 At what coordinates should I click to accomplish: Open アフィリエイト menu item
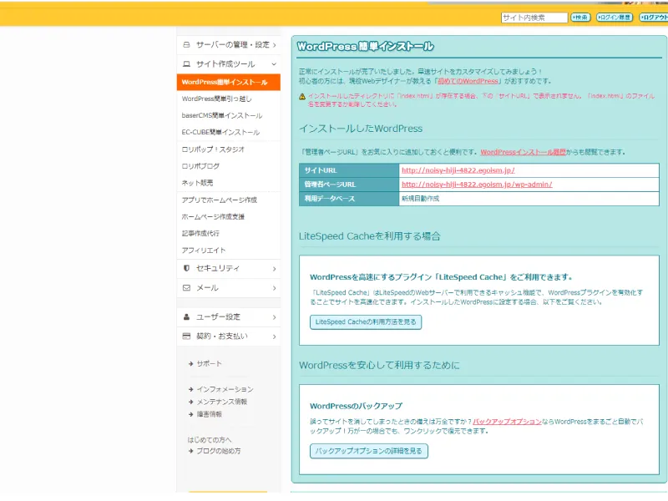(x=204, y=250)
